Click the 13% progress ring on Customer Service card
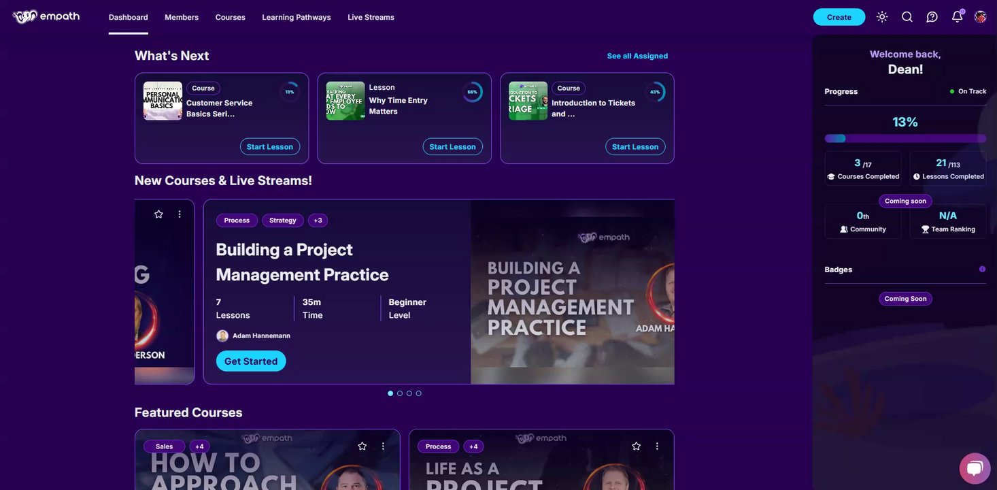997x490 pixels. (290, 92)
